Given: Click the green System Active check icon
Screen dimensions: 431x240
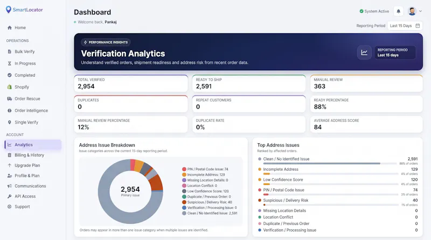Looking at the screenshot, I should point(362,11).
